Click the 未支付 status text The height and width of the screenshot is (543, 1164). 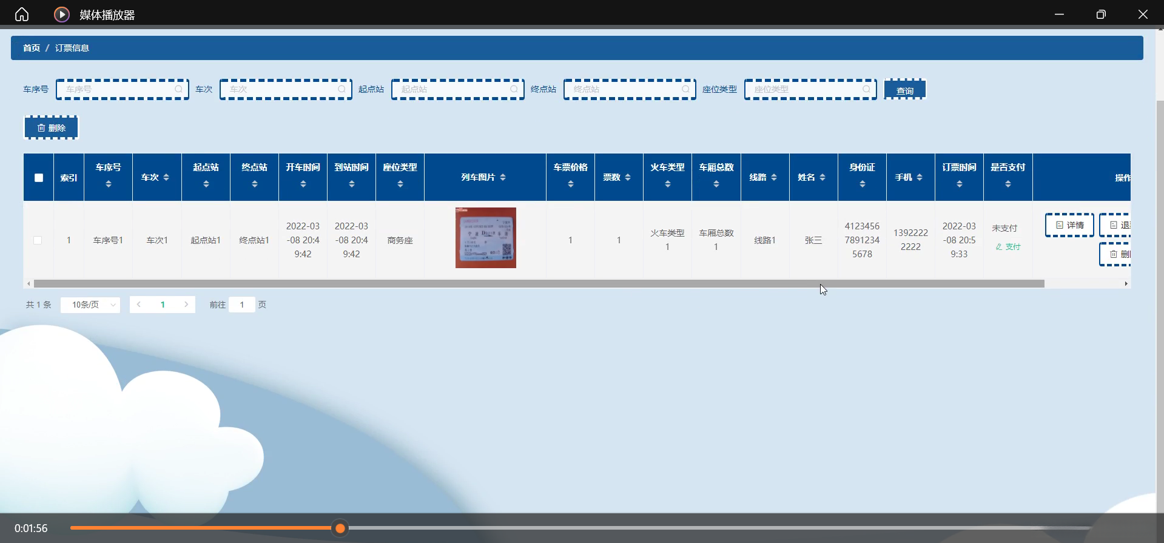[1004, 228]
